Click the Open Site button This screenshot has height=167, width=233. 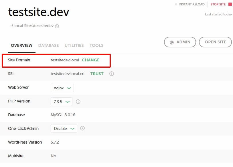(215, 42)
